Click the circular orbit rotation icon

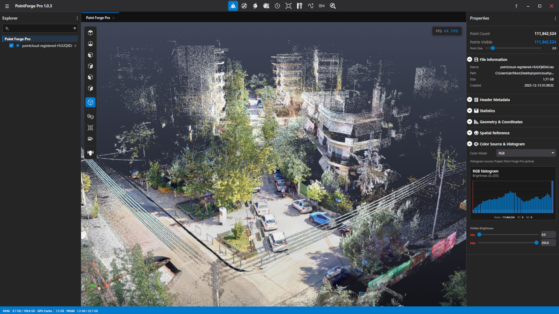point(277,6)
